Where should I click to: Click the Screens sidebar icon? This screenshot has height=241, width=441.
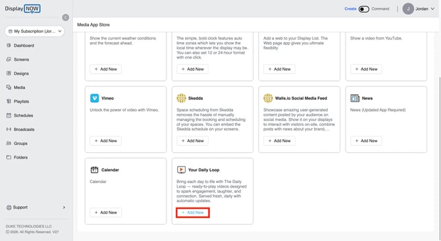tap(9, 59)
